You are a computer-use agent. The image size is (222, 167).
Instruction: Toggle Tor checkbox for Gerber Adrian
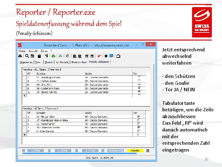(x=139, y=81)
